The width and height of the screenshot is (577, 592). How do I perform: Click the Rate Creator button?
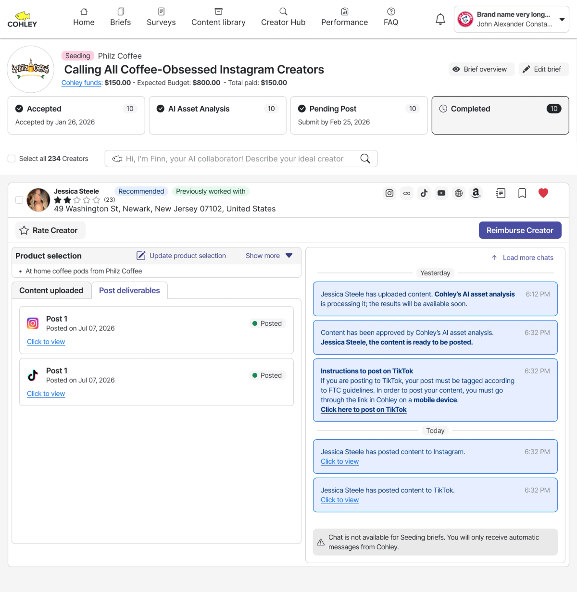click(x=50, y=230)
